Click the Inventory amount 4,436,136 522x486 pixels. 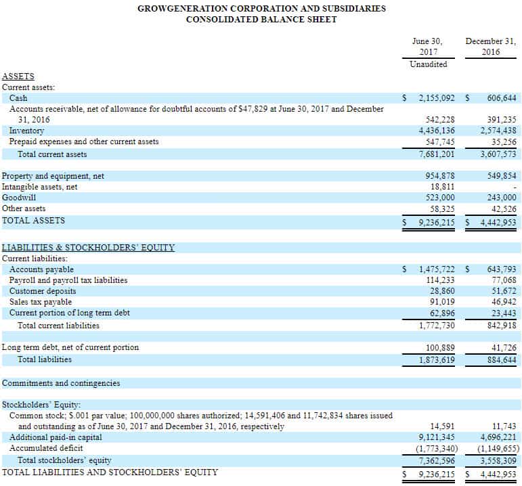437,131
